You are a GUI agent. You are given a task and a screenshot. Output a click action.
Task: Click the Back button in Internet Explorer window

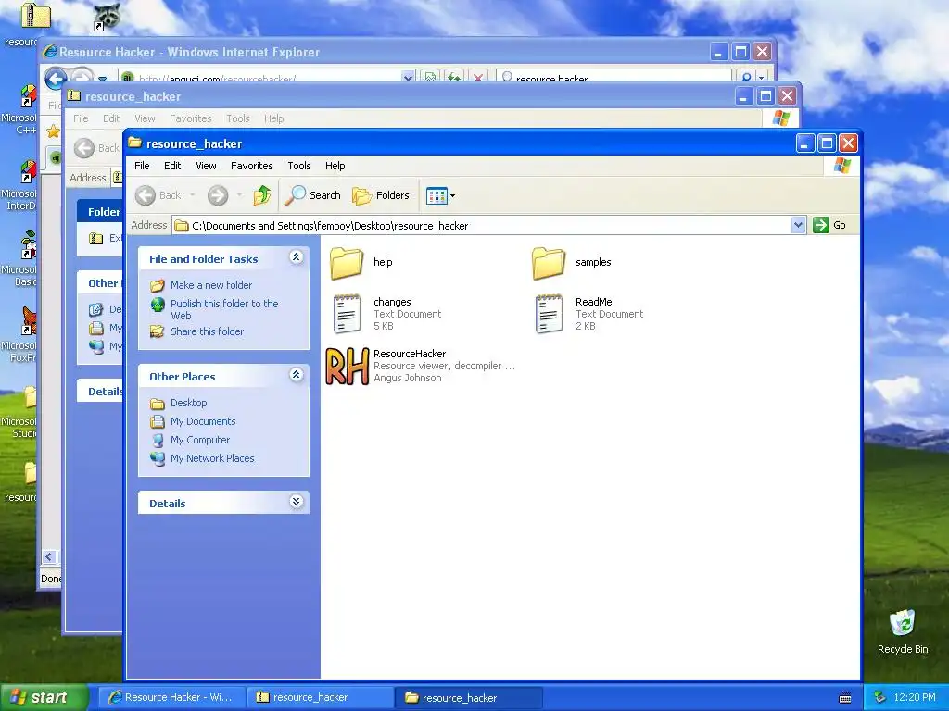[x=56, y=78]
